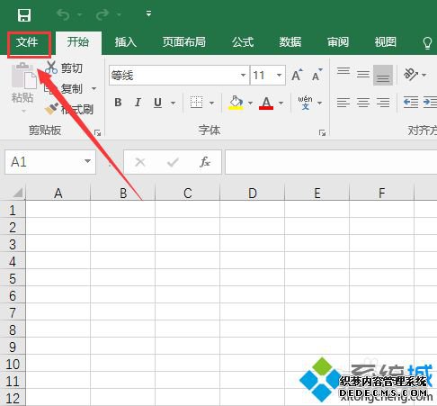The width and height of the screenshot is (437, 406).
Task: Open the 剪贴板 clipboard dialog launcher
Action: 97,133
